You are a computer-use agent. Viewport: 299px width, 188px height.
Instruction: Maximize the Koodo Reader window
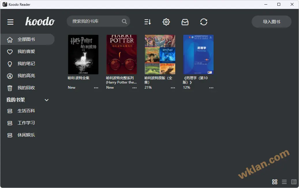click(x=279, y=4)
